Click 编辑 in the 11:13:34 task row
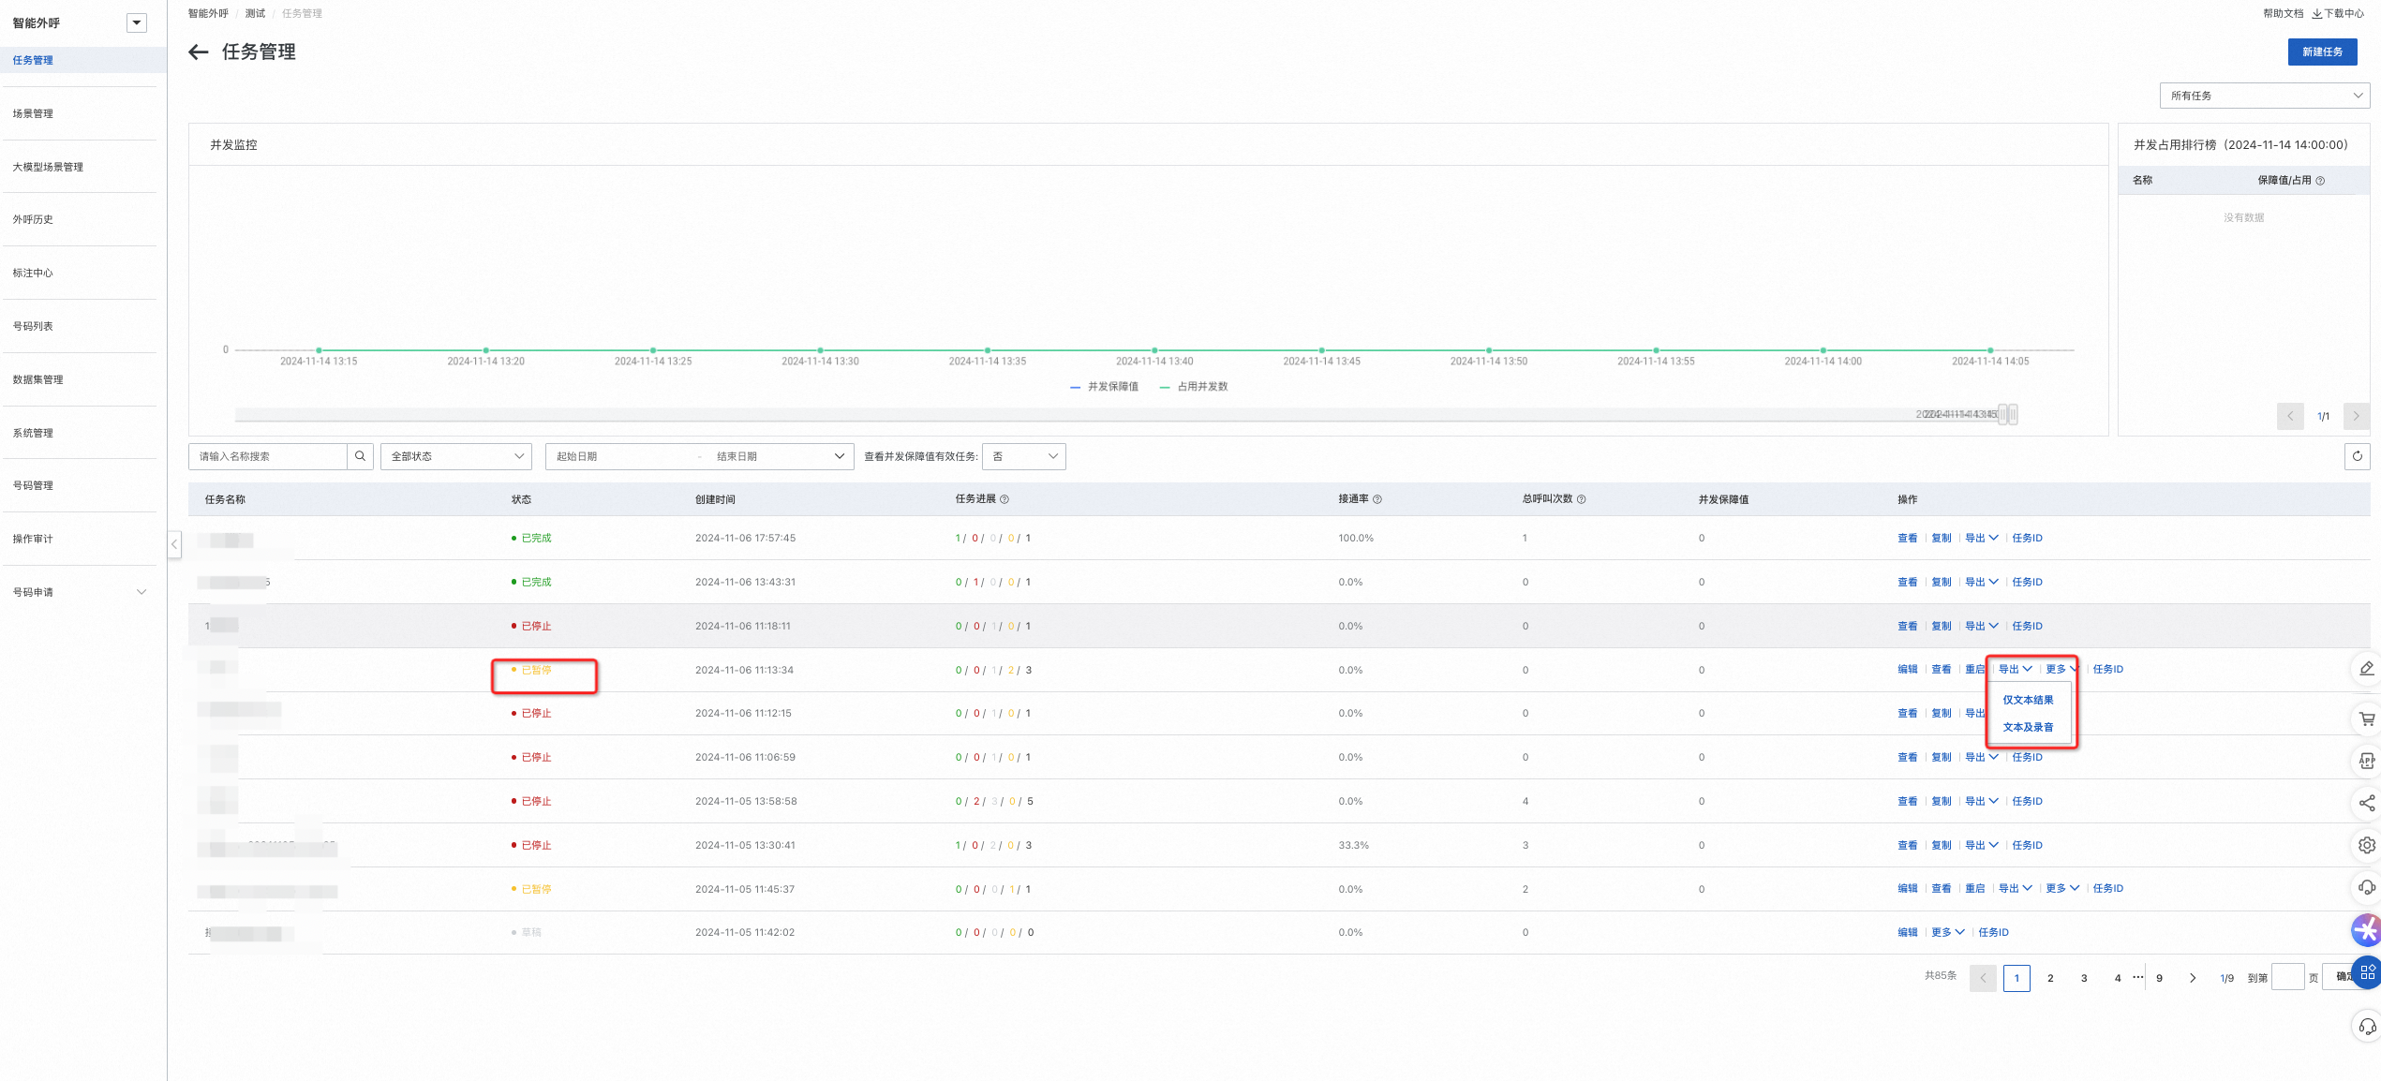The image size is (2381, 1081). coord(1907,670)
